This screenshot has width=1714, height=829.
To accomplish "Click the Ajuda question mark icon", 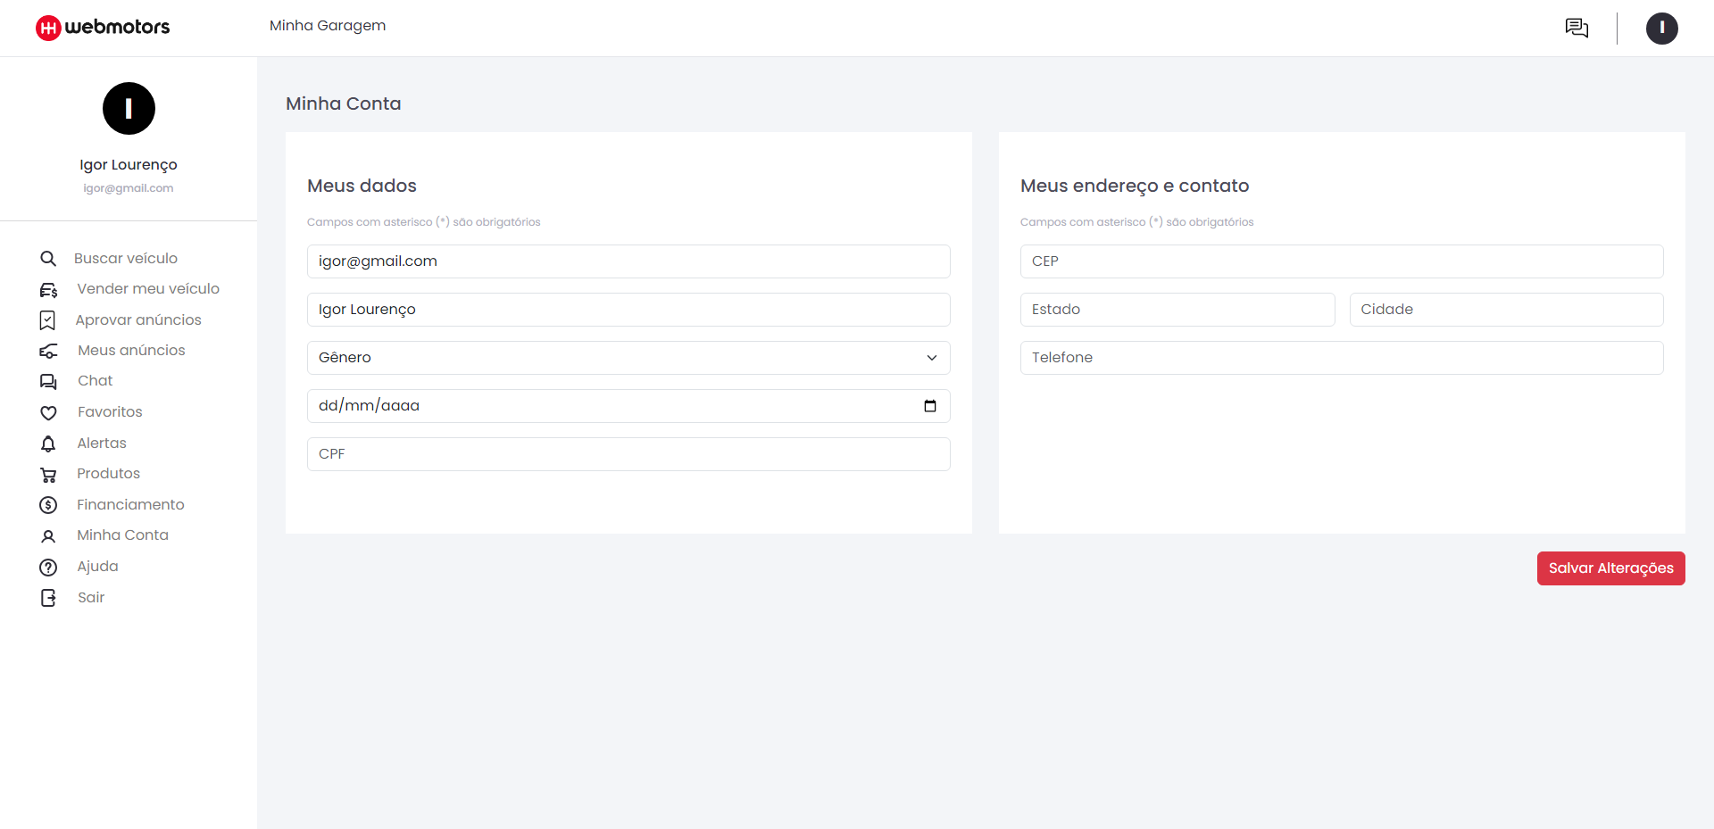I will tap(48, 568).
